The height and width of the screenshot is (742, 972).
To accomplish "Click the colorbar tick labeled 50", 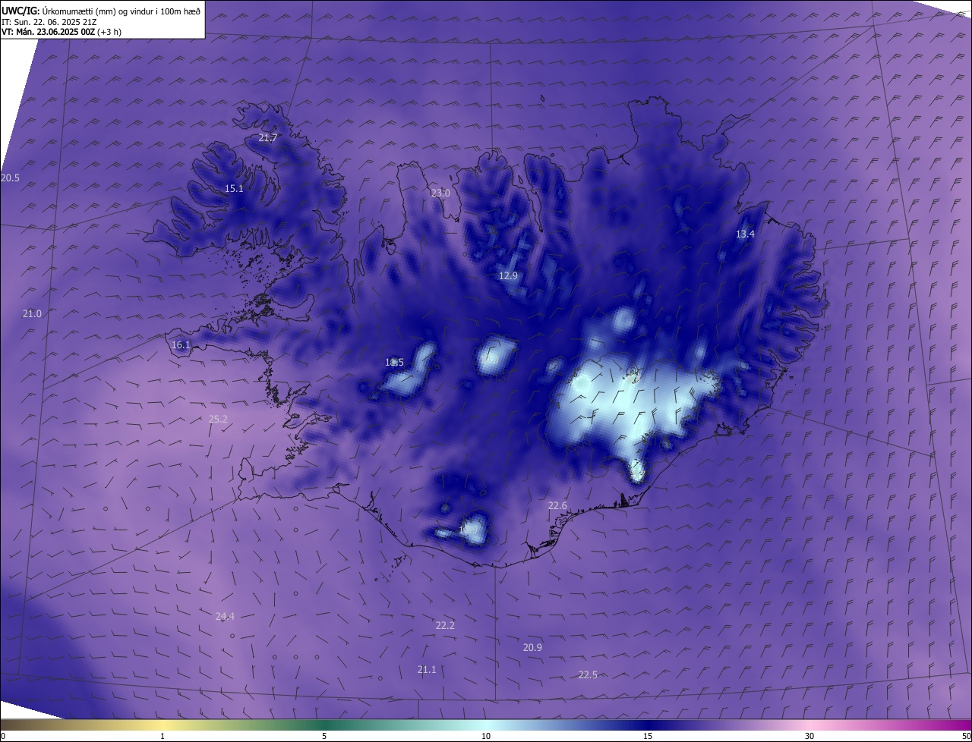I will click(966, 736).
